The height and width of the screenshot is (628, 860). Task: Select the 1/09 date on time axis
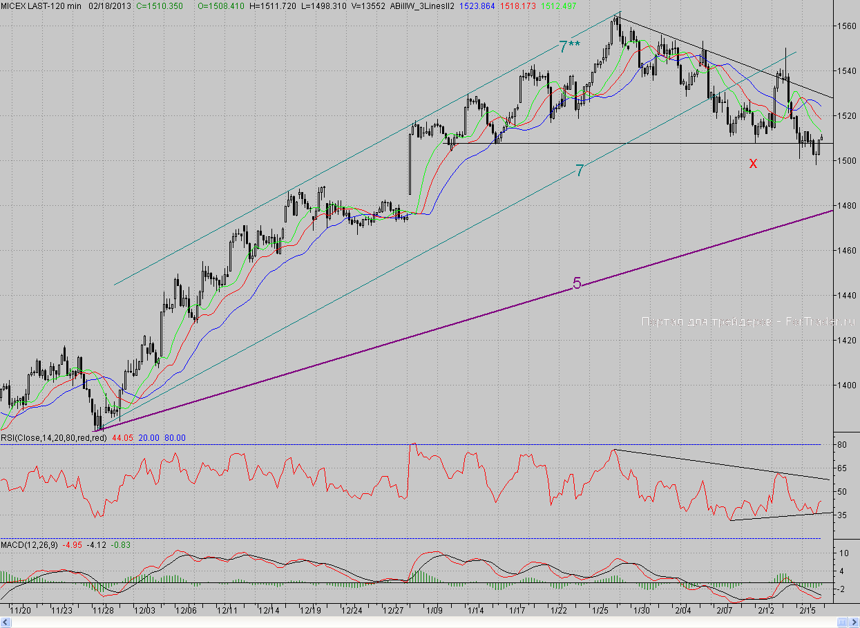(434, 611)
